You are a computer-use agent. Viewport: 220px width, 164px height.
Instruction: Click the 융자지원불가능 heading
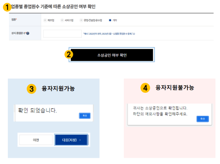click(175, 88)
